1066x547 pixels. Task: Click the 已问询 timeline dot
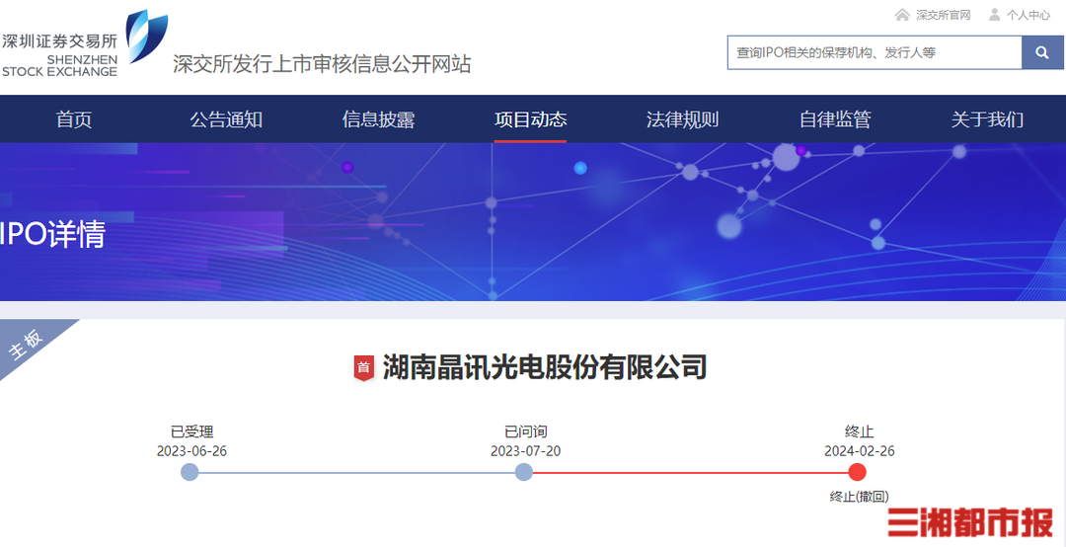pos(524,472)
